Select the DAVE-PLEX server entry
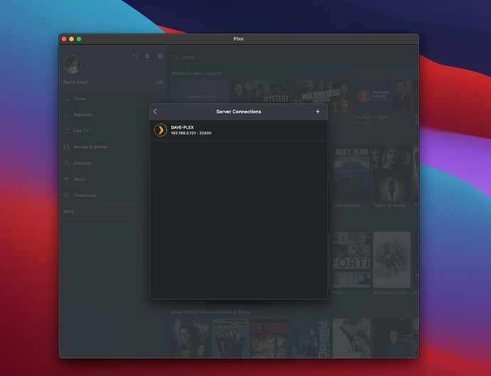Image resolution: width=491 pixels, height=376 pixels. (238, 130)
